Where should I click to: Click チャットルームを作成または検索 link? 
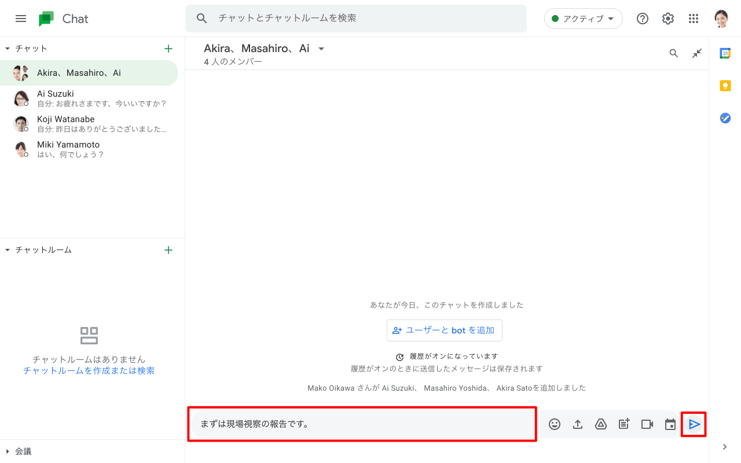(89, 370)
